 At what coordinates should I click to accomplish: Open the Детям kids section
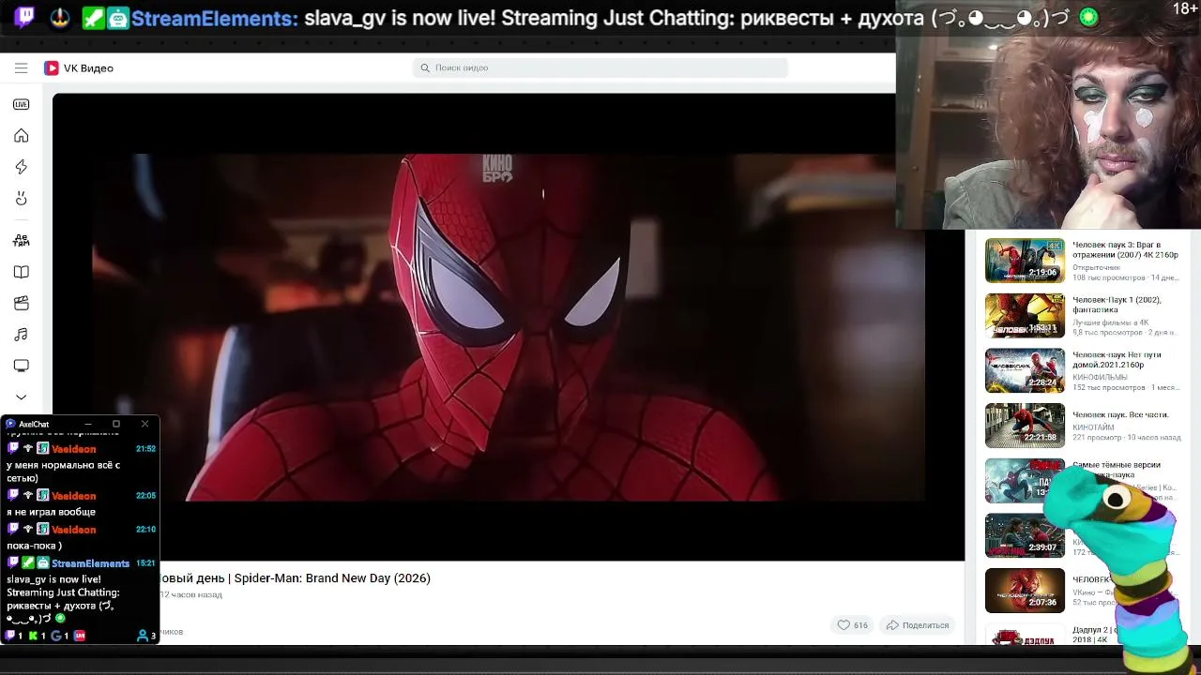[x=21, y=240]
